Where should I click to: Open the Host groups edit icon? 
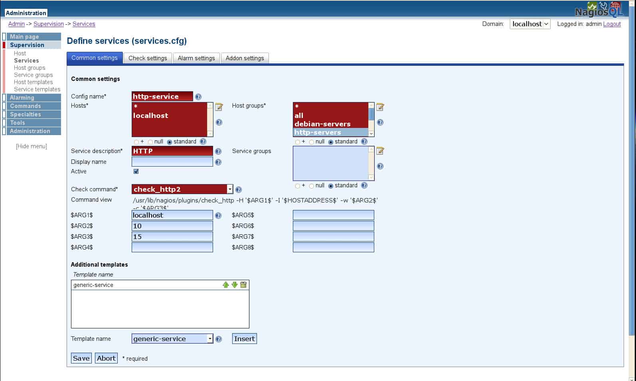point(380,107)
